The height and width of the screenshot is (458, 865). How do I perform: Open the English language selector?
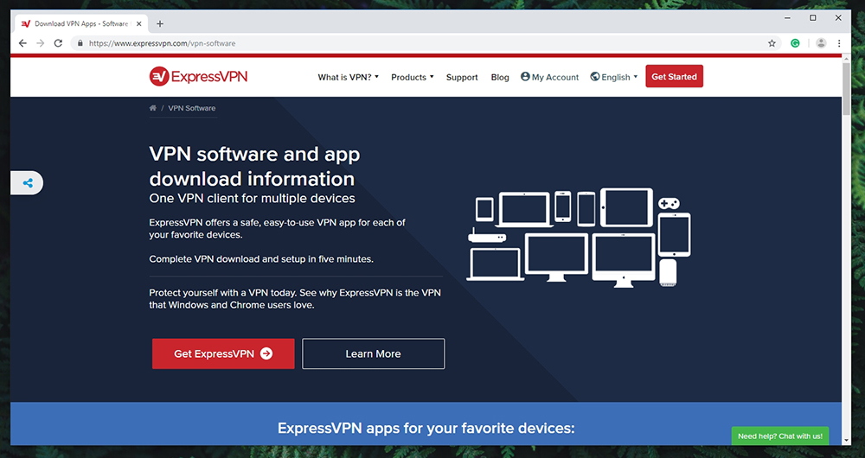pos(614,77)
